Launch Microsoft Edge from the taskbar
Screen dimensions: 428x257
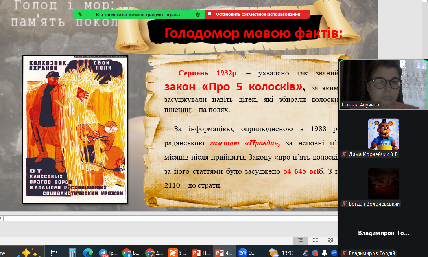[x=87, y=252]
